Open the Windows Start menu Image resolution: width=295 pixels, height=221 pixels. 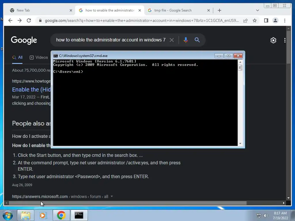tap(8, 215)
